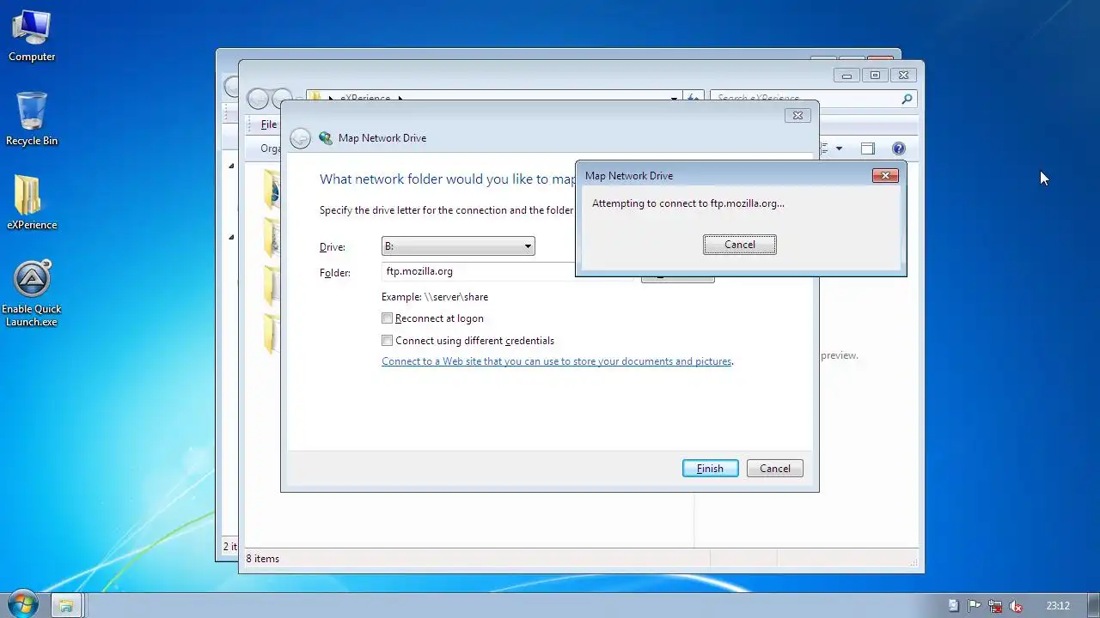
Task: Click the wizard's back arrow button
Action: coord(300,138)
